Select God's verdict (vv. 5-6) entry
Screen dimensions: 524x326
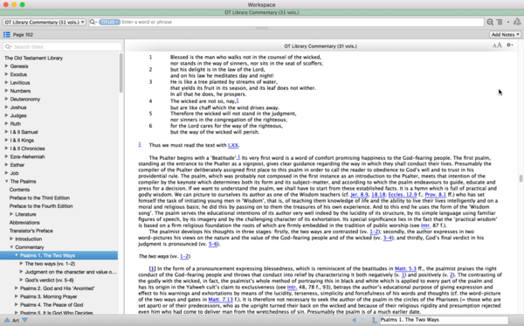tap(50, 281)
